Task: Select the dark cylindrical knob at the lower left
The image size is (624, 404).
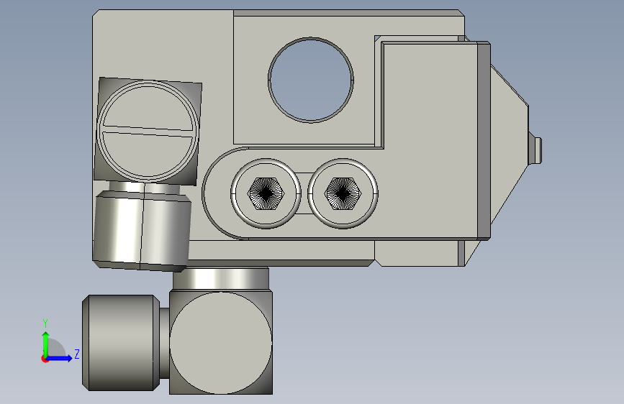Action: pos(121,343)
